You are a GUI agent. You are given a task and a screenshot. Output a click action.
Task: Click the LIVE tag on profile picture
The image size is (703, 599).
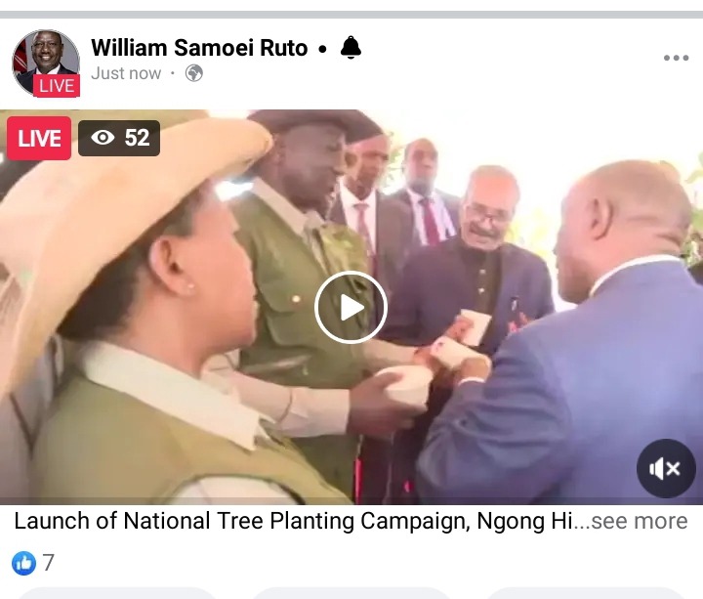click(x=57, y=86)
